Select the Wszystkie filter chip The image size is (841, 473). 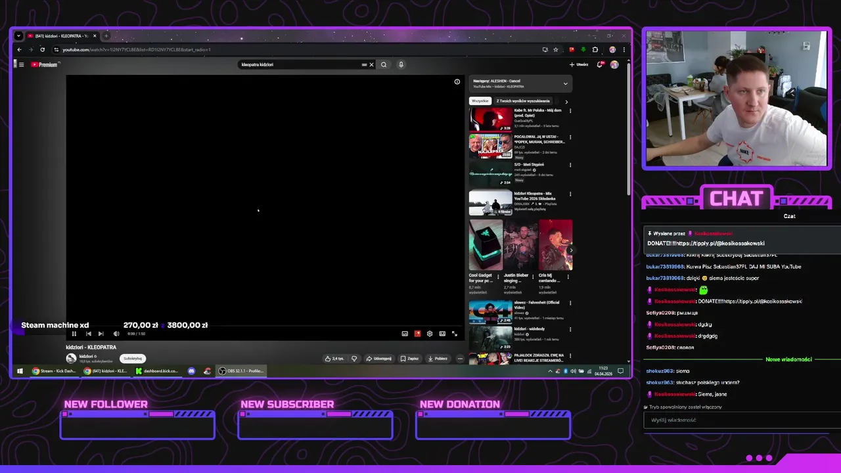tap(480, 101)
